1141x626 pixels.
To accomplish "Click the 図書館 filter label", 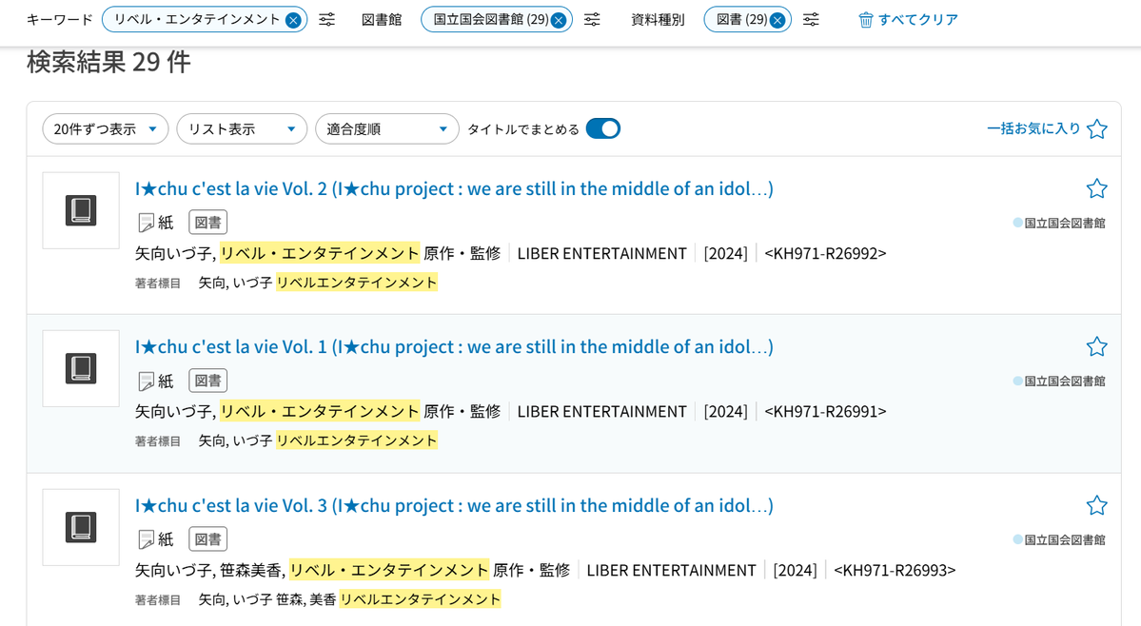I will pyautogui.click(x=382, y=20).
